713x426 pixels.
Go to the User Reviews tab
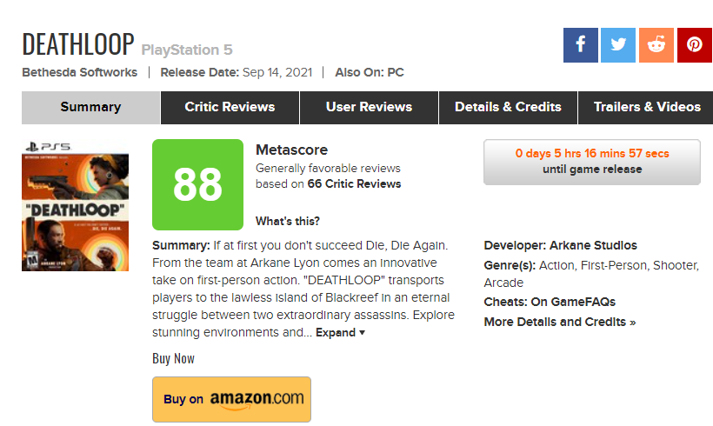point(369,108)
